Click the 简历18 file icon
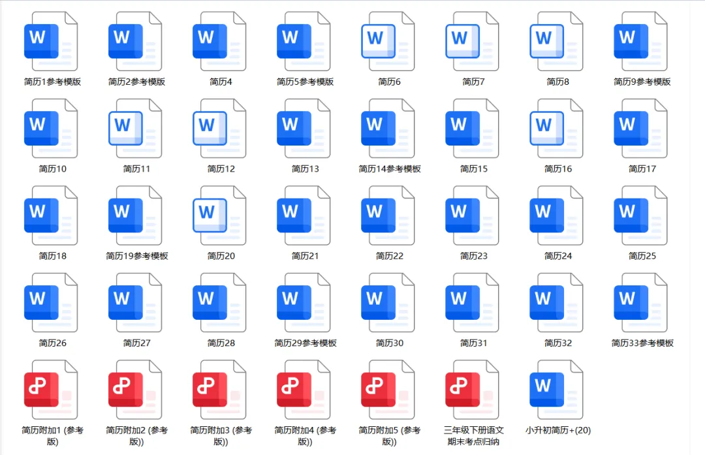 point(51,216)
